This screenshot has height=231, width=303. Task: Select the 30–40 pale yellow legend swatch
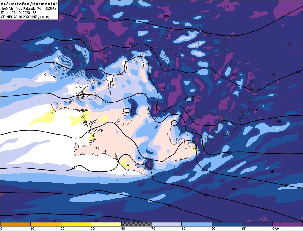(106, 224)
